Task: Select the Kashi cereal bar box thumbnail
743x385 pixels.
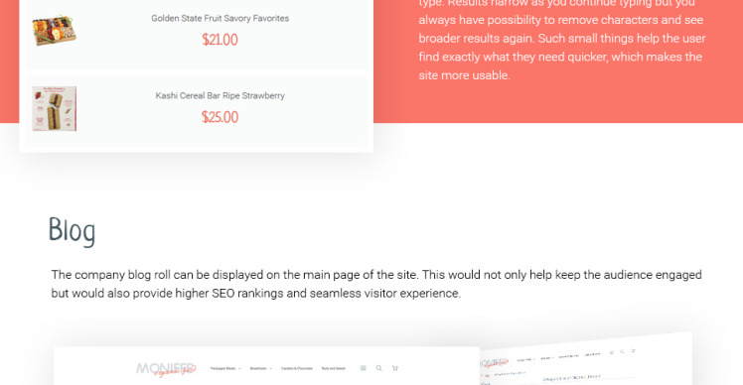Action: [54, 108]
